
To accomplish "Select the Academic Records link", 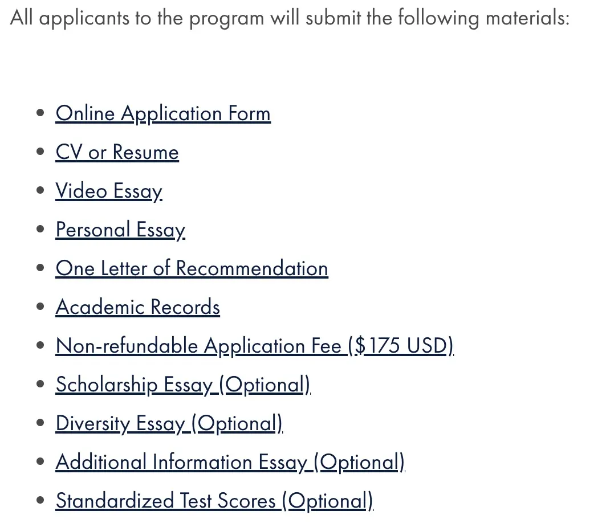I will point(137,307).
